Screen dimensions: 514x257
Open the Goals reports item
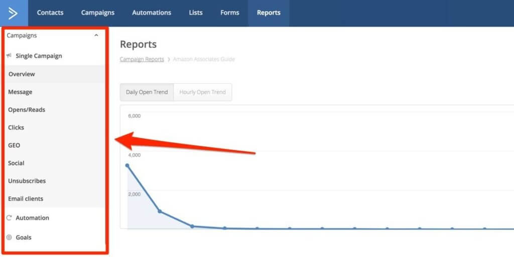click(24, 237)
